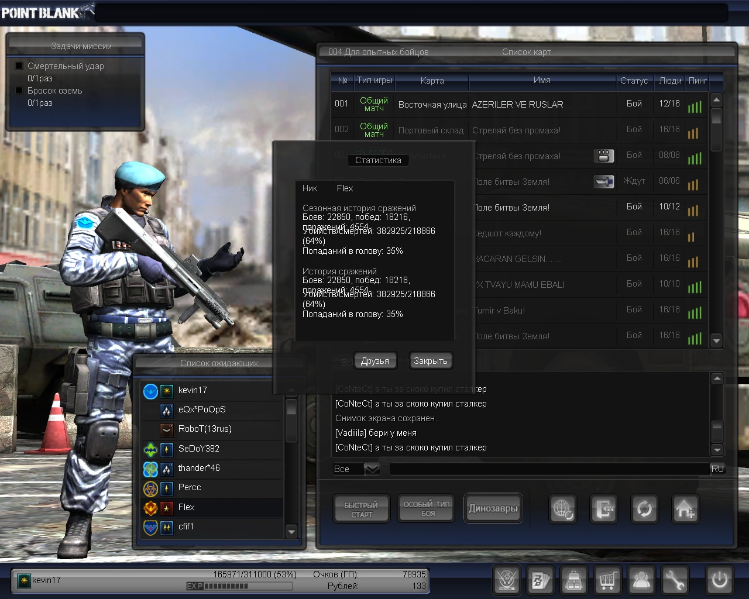Open the server list globe icon

pyautogui.click(x=563, y=509)
